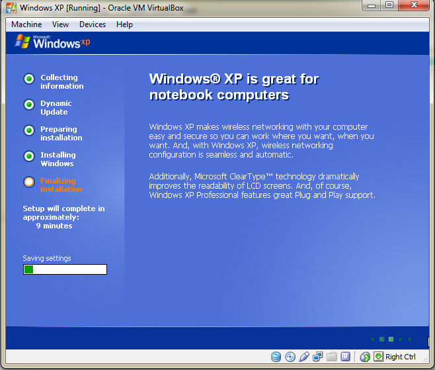Screen dimensions: 435x370
Task: Click the 'Installing Windows' step text
Action: coord(58,159)
